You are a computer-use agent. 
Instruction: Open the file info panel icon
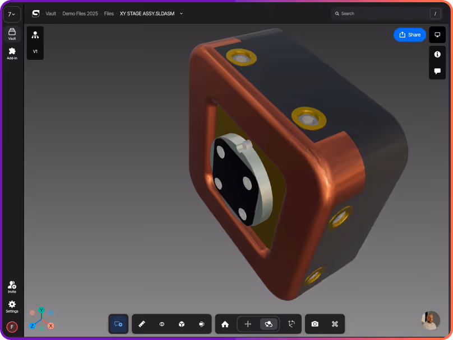pos(437,54)
